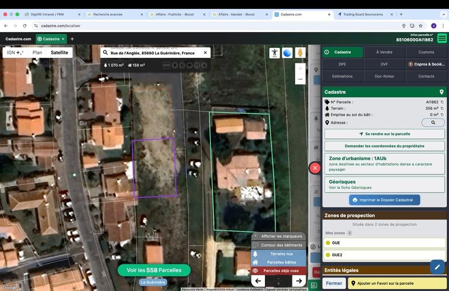Toggle Afficher les marqueurs
The image size is (449, 291).
click(x=278, y=237)
